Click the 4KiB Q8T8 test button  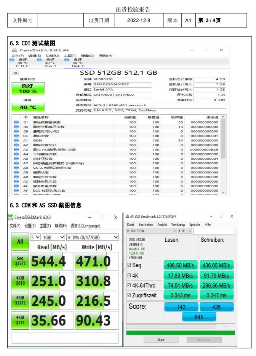tap(20, 281)
